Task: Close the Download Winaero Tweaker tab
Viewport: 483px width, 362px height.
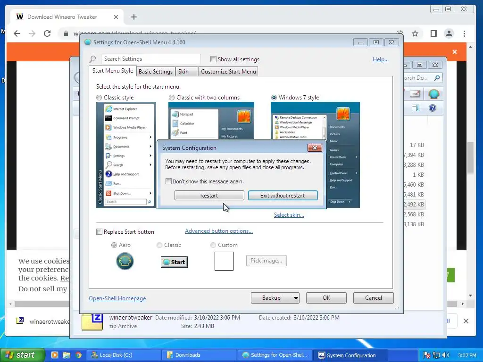Action: pos(116,17)
